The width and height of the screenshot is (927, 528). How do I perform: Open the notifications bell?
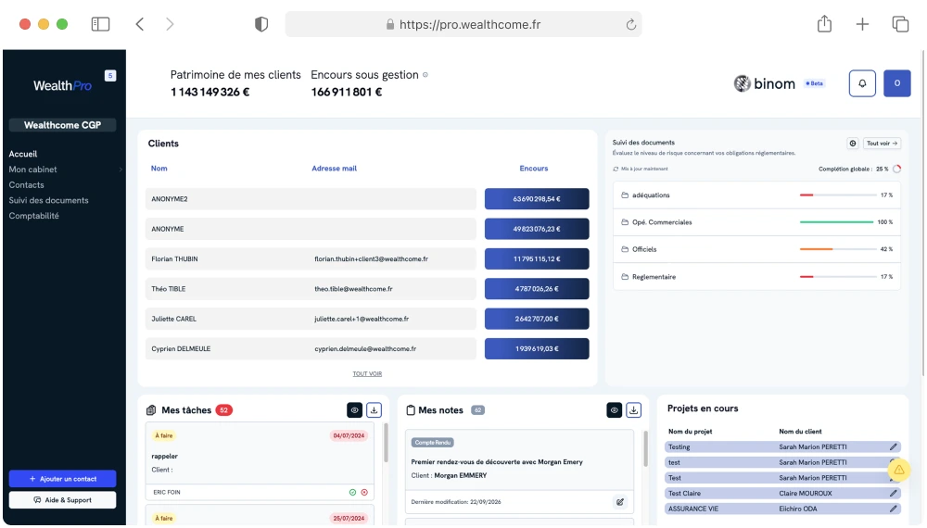click(862, 83)
